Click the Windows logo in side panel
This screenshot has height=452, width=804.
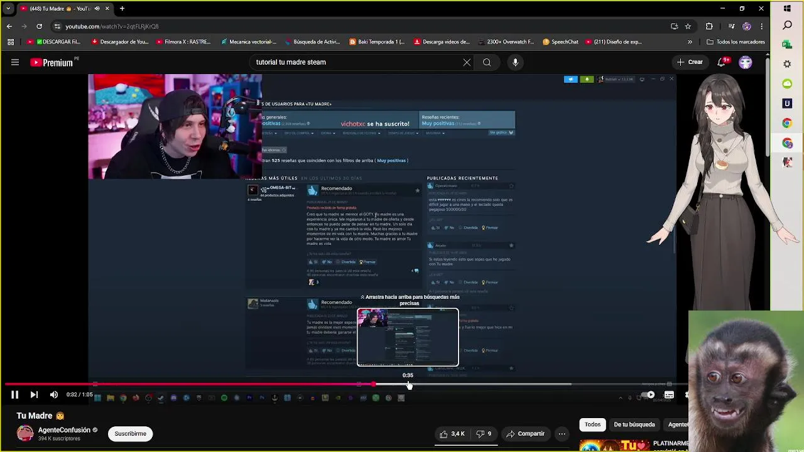coord(787,9)
